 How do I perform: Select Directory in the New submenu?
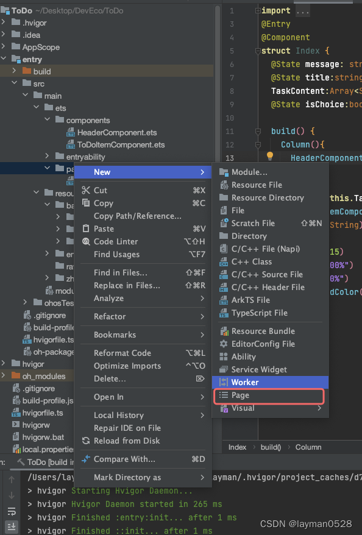click(x=270, y=236)
